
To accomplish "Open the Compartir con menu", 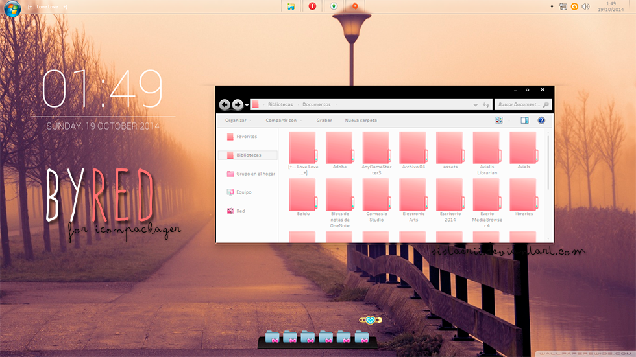I will coord(281,121).
